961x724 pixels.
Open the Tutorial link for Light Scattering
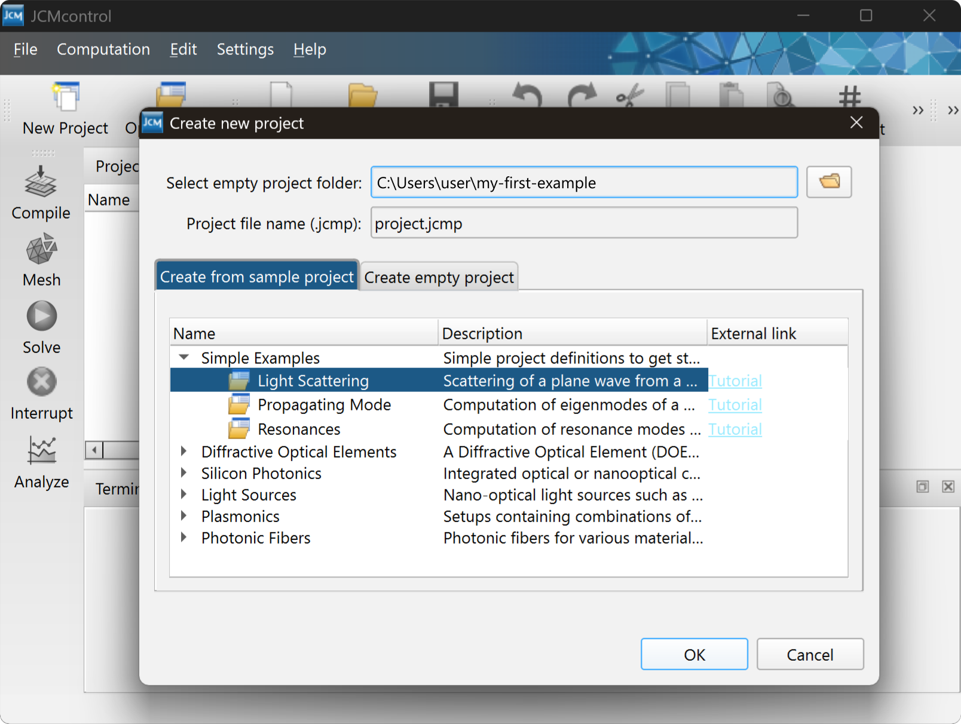(735, 381)
